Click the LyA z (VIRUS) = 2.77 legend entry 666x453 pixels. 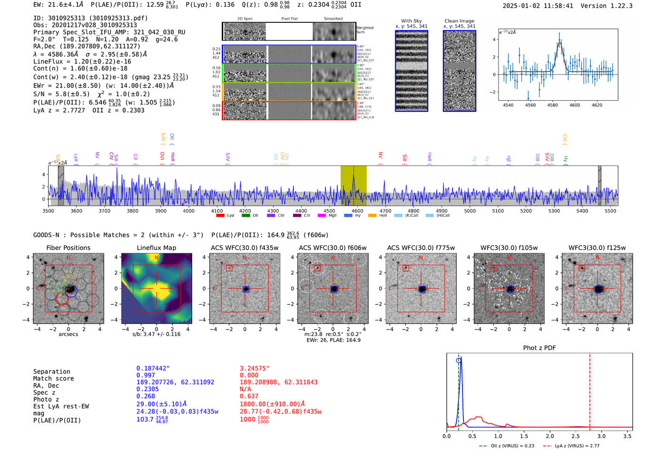click(571, 446)
